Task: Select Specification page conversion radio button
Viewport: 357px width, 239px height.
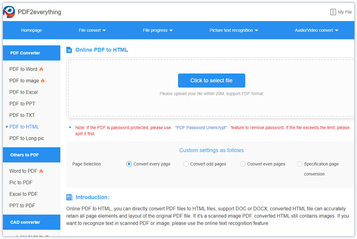Action: (x=299, y=164)
